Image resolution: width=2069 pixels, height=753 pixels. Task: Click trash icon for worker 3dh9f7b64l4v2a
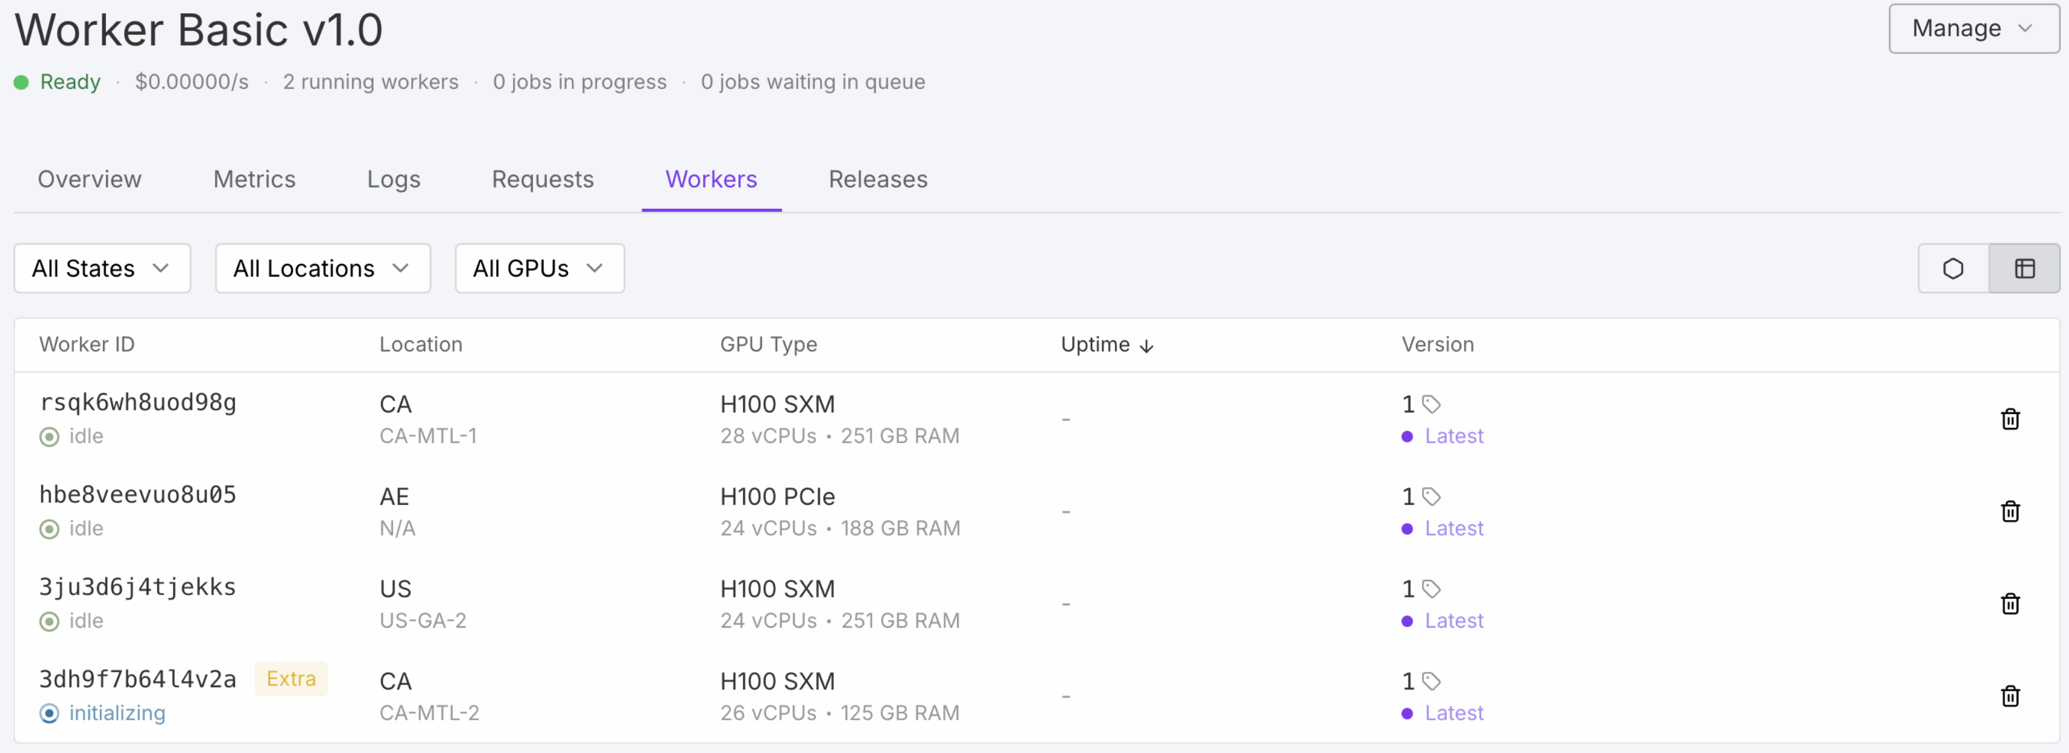click(x=2010, y=696)
